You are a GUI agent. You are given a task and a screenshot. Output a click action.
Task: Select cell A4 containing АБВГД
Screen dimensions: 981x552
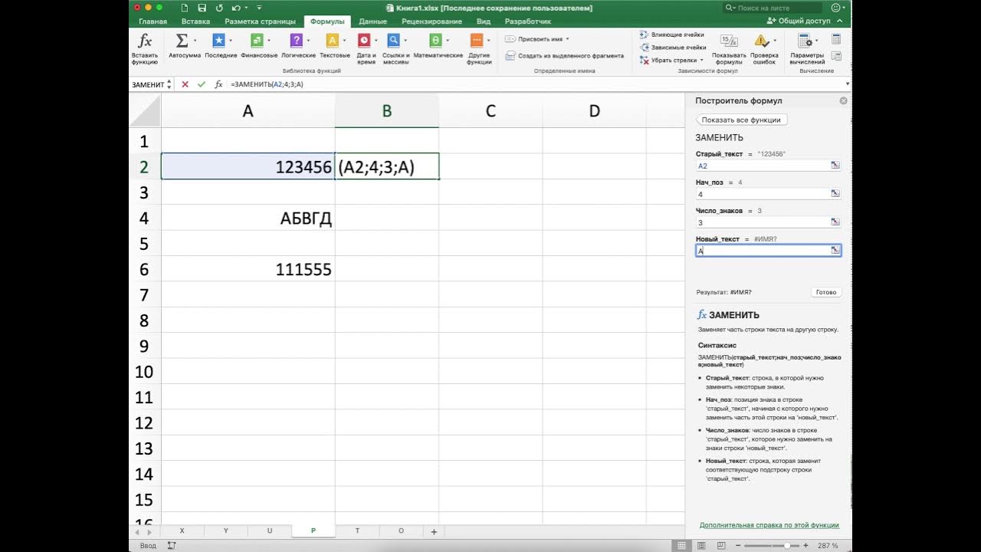pos(248,218)
